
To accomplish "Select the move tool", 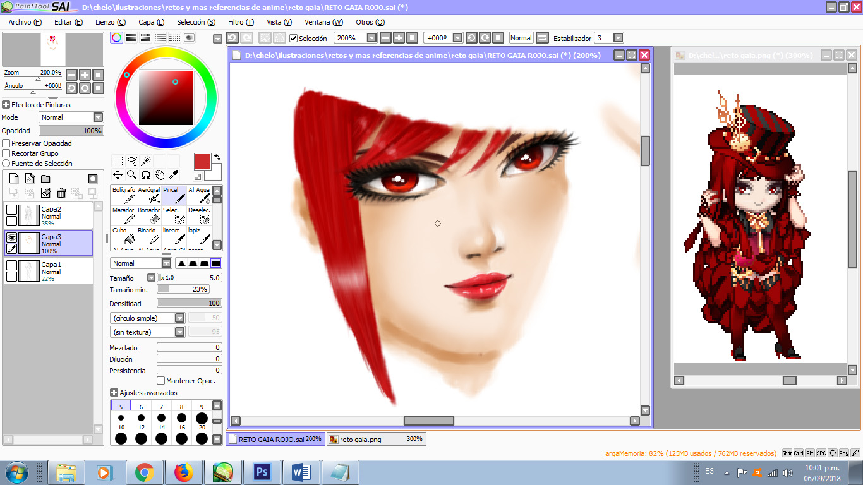I will pyautogui.click(x=118, y=175).
